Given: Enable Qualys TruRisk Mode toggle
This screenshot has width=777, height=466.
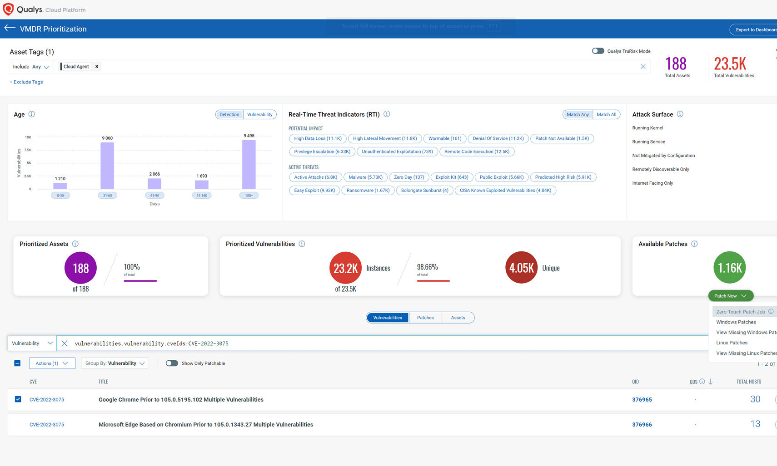Looking at the screenshot, I should point(598,51).
